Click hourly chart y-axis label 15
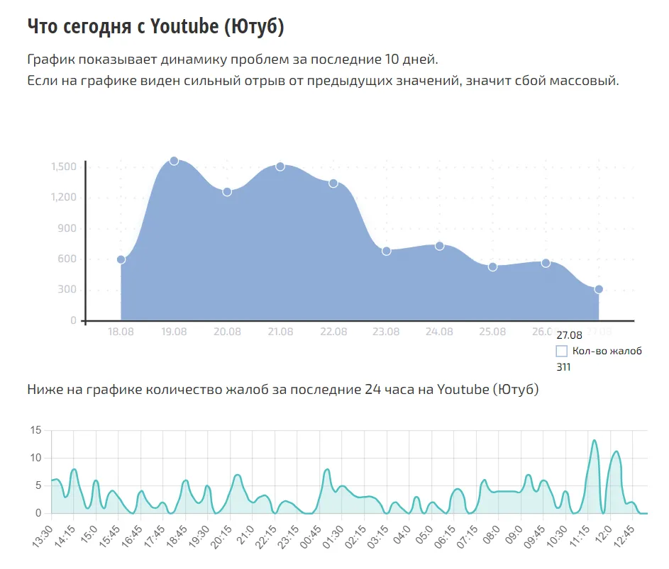 click(x=36, y=430)
